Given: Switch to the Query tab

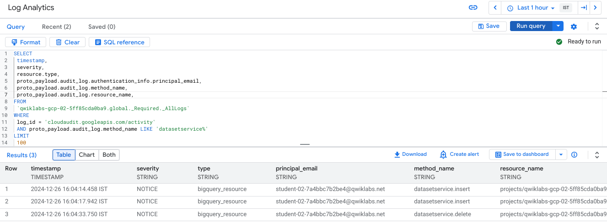Looking at the screenshot, I should tap(16, 27).
